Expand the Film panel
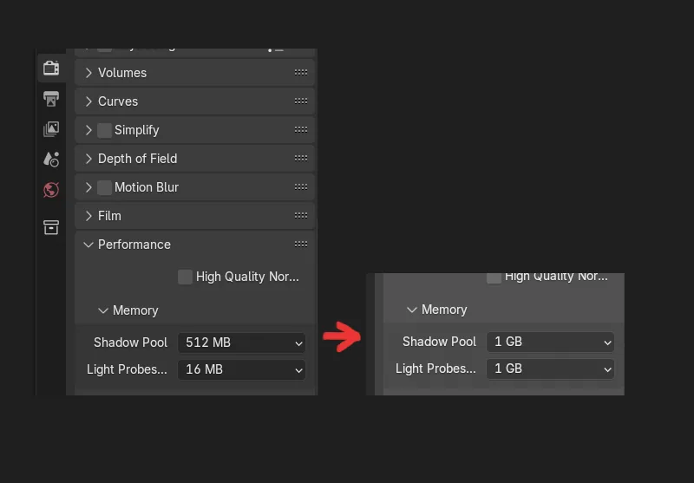 point(88,216)
